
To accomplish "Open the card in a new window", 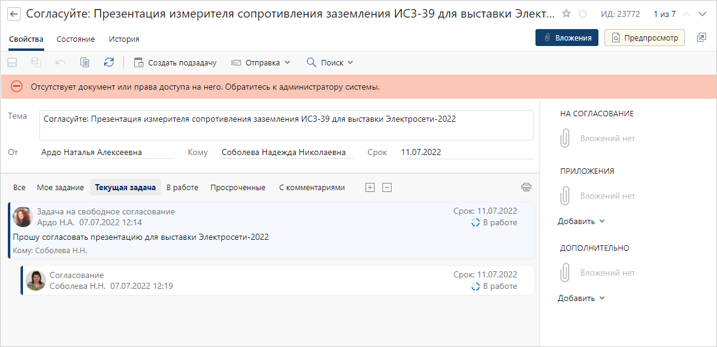I will click(701, 38).
